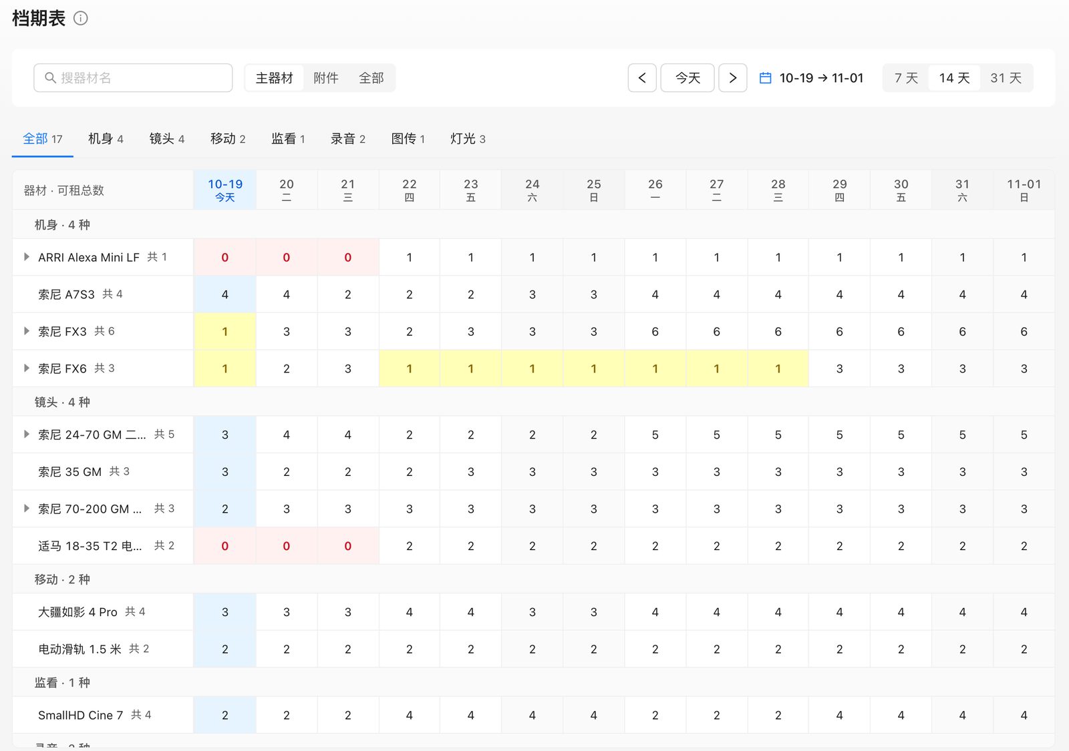1069x751 pixels.
Task: Select the 附件 filter segment
Action: pos(326,78)
